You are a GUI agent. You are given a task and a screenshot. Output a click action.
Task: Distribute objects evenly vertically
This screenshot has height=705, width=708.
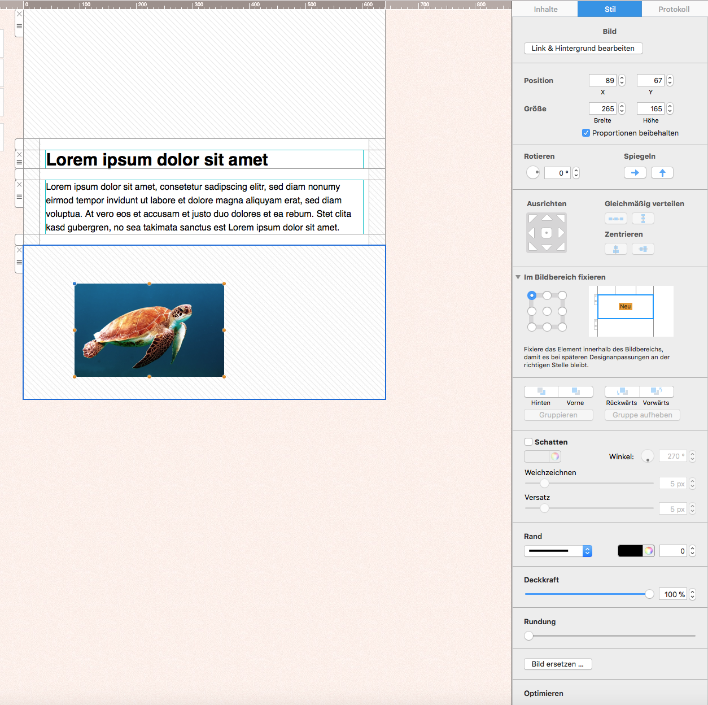point(643,219)
